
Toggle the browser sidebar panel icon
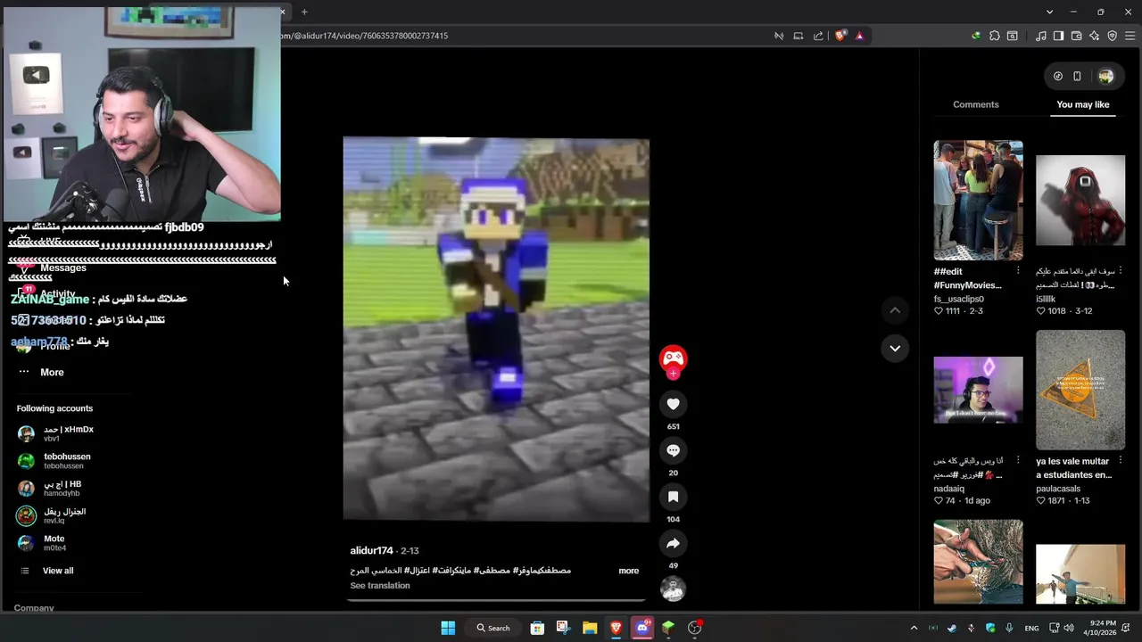tap(1058, 36)
